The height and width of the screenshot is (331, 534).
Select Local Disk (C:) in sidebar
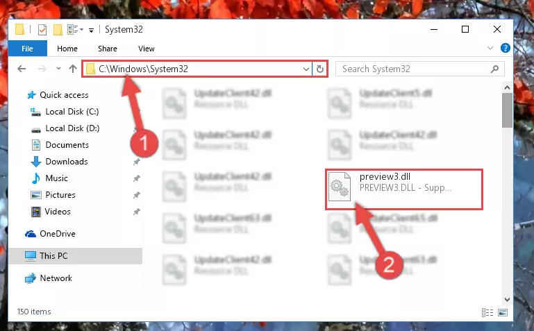tap(72, 112)
